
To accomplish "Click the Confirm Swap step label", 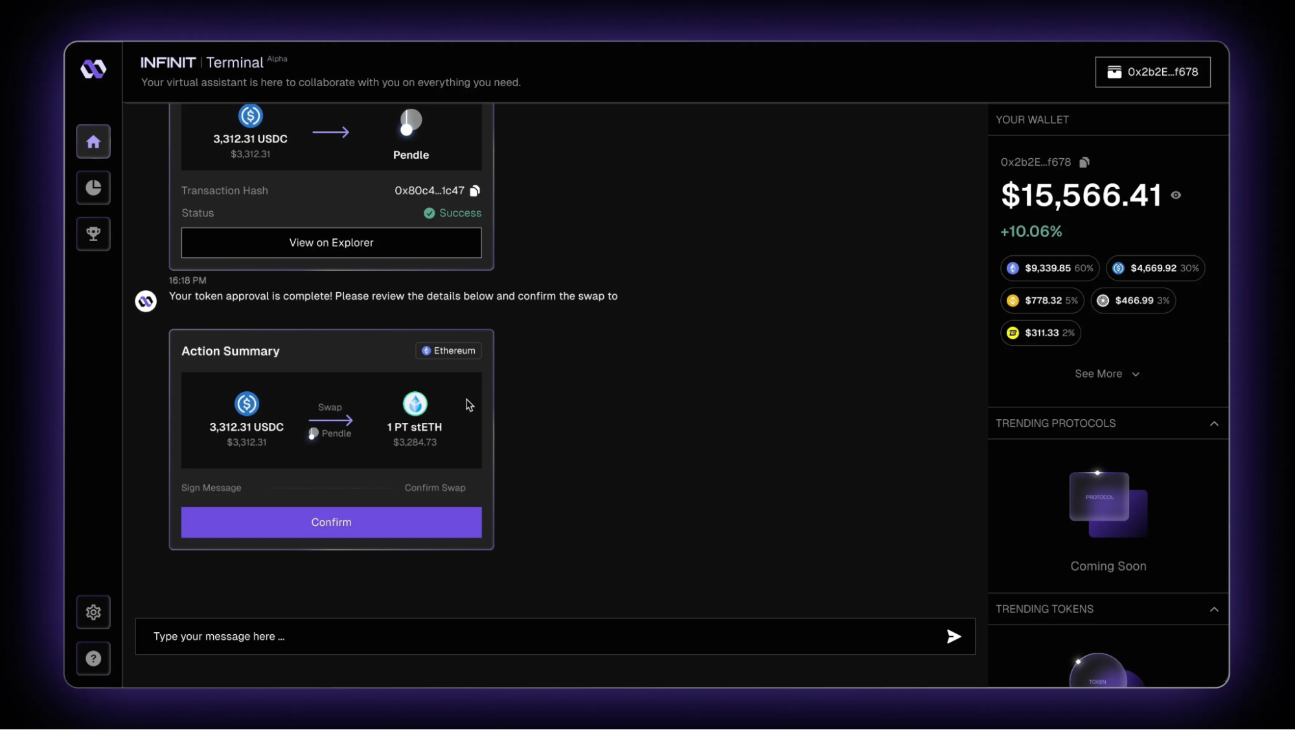I will [x=435, y=488].
